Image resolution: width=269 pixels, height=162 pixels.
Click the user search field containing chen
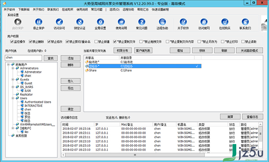pyautogui.click(x=23, y=58)
